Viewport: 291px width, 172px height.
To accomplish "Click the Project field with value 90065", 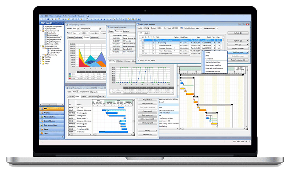I will 160,28.
